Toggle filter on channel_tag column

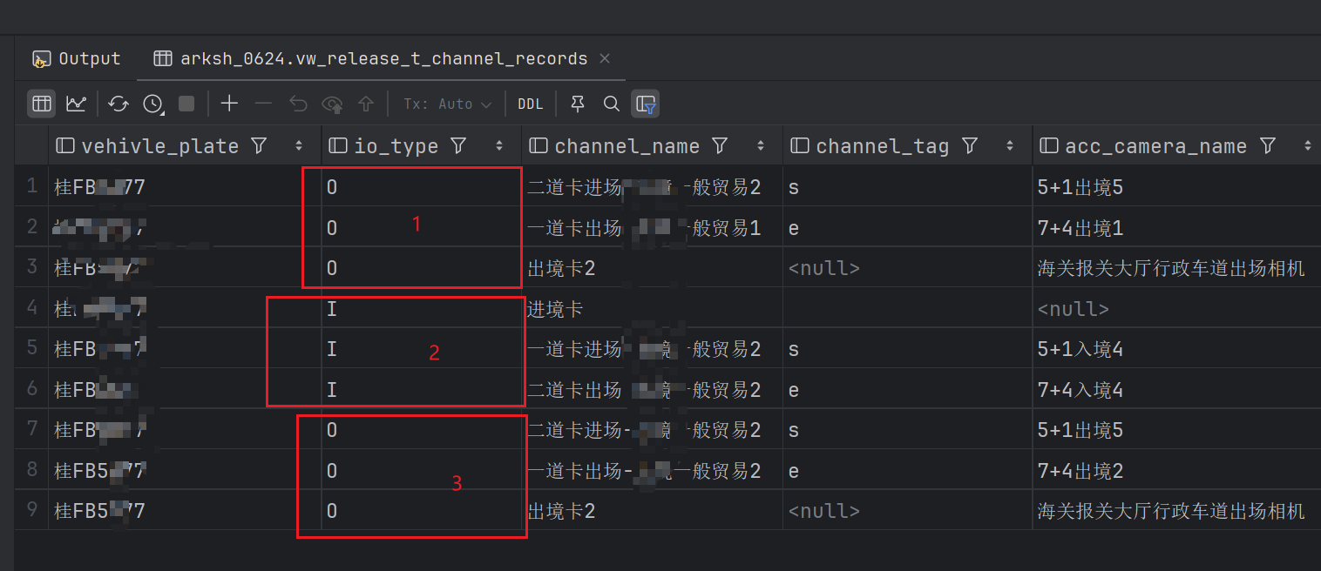pos(970,146)
